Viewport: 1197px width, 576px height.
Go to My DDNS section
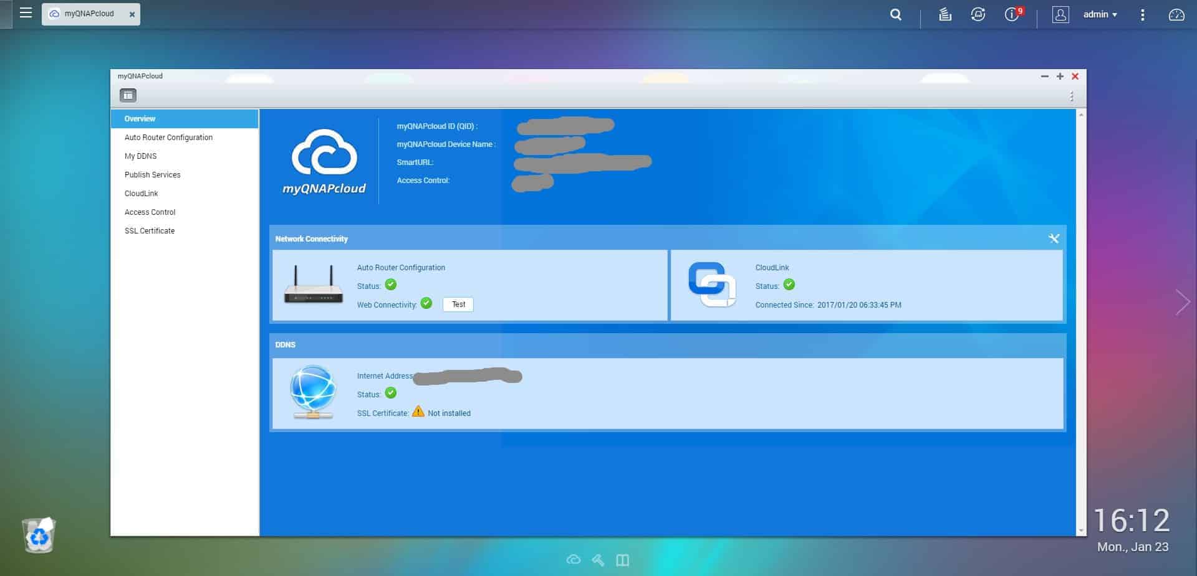pyautogui.click(x=185, y=156)
